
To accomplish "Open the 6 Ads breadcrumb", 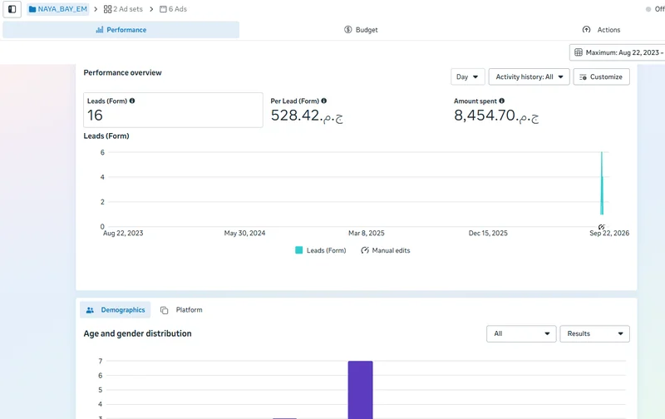I will (x=173, y=9).
